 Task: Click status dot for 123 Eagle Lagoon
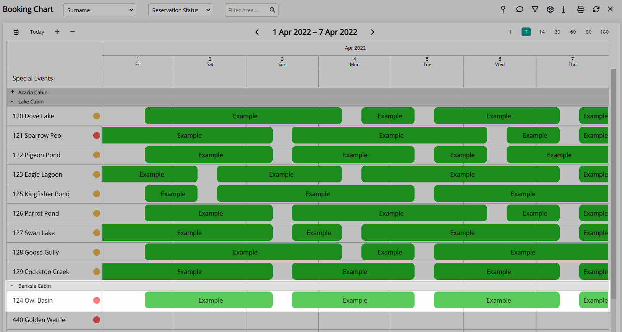(x=97, y=174)
